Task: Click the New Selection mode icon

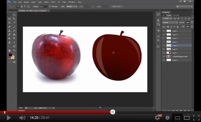Action: [x=18, y=7]
